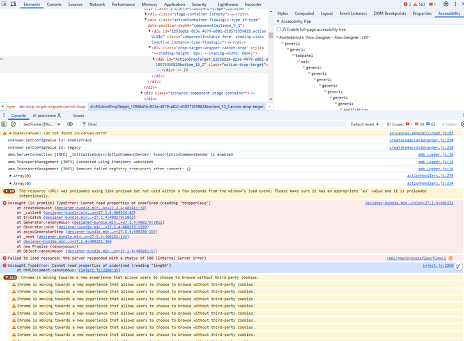Click the '97 Issues:' label in console toolbar
The image size is (464, 341).
point(395,124)
